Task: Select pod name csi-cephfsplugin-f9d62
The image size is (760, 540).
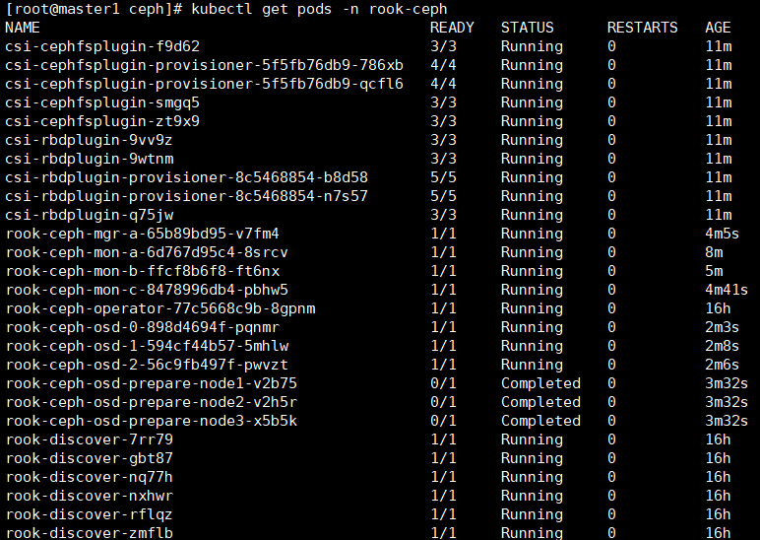Action: (102, 46)
